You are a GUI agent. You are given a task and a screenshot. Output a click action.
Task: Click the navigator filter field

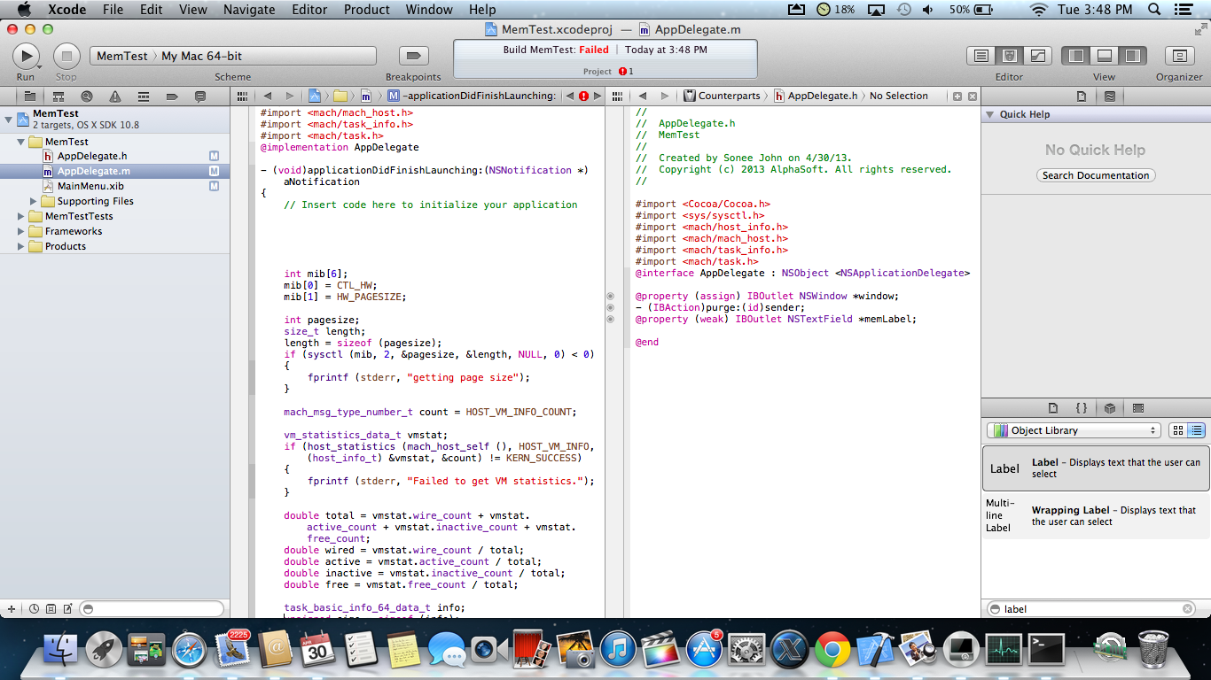point(152,609)
